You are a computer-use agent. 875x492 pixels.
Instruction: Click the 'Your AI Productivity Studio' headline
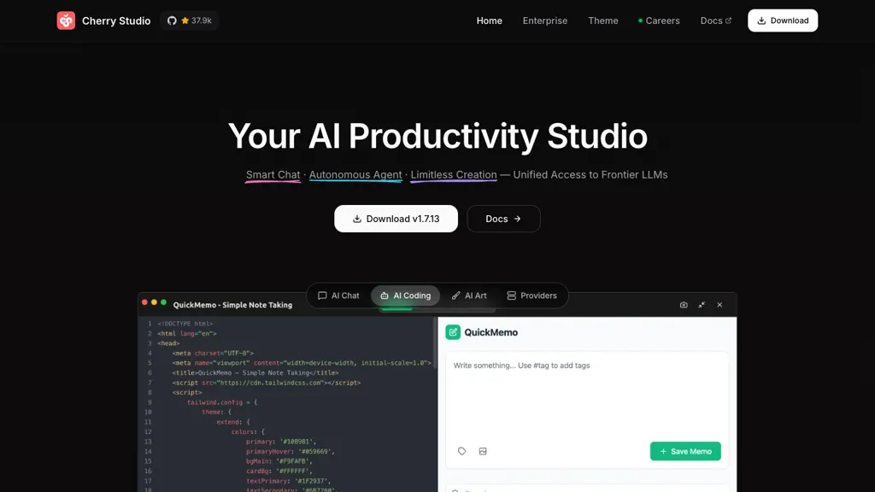coord(437,136)
